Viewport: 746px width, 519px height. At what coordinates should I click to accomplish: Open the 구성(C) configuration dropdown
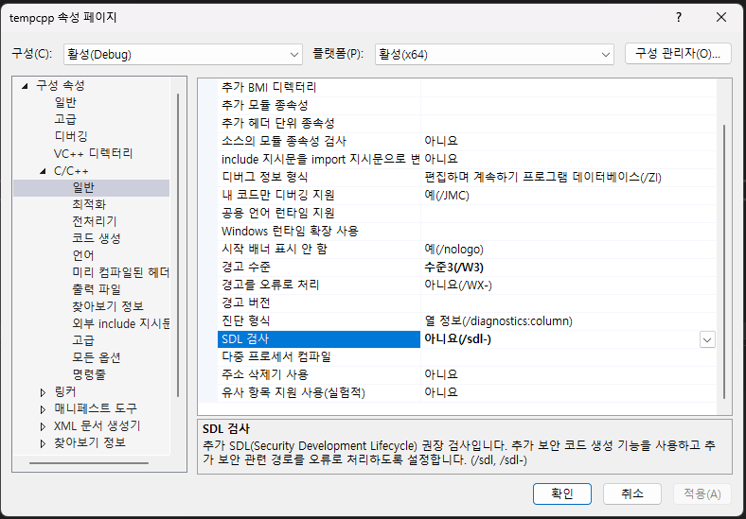[x=183, y=55]
